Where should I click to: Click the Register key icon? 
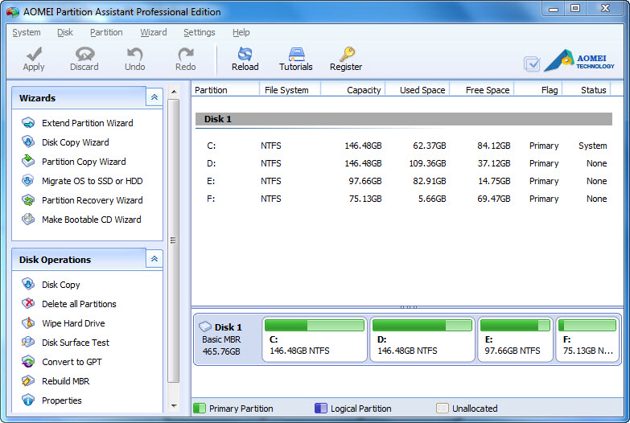point(346,54)
